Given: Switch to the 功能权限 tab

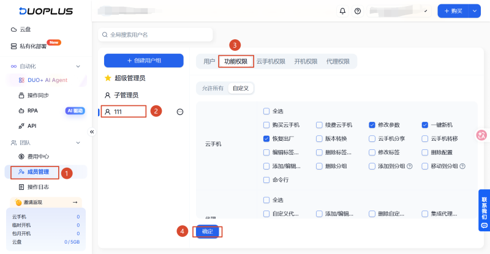Looking at the screenshot, I should click(236, 62).
